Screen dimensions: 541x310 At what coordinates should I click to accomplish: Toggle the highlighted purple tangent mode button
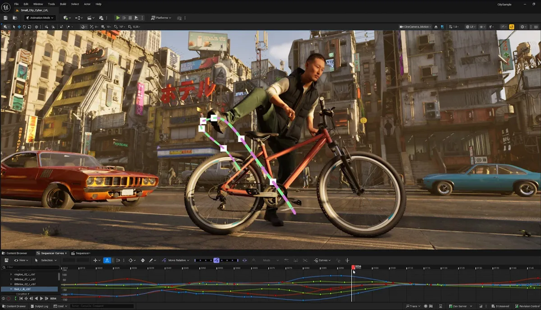pyautogui.click(x=216, y=260)
